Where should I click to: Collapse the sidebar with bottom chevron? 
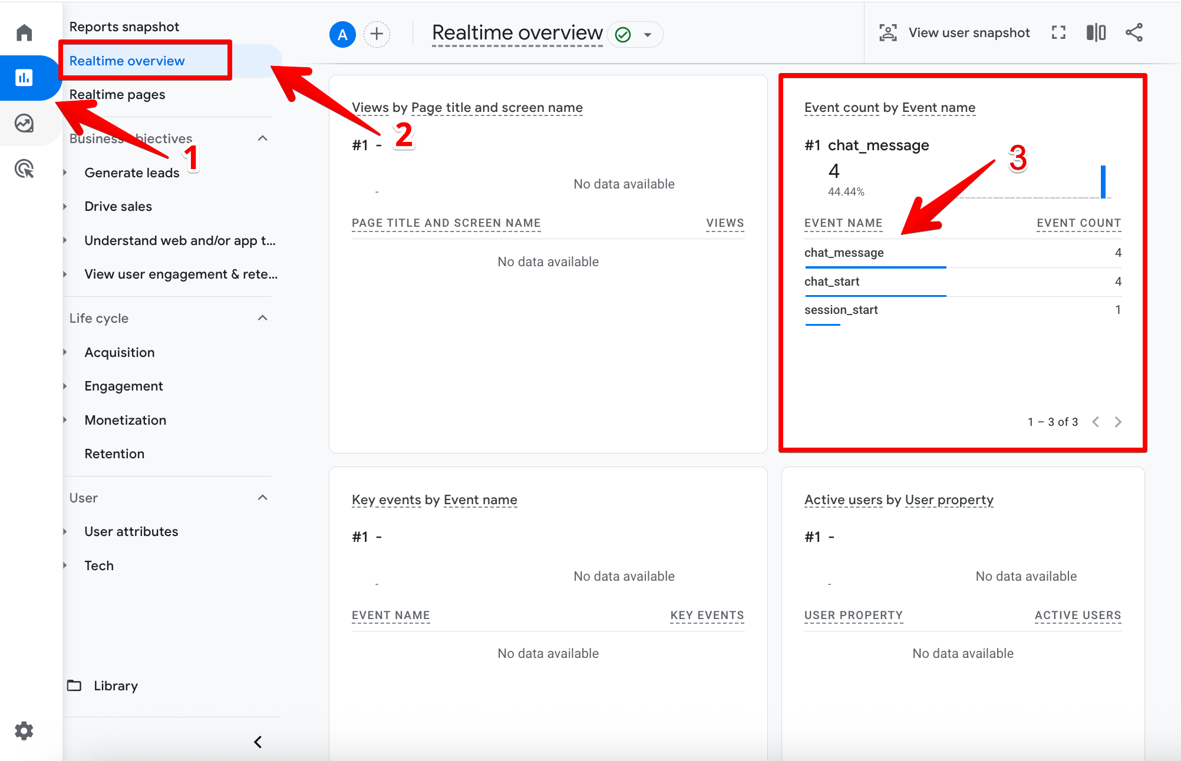pos(258,742)
